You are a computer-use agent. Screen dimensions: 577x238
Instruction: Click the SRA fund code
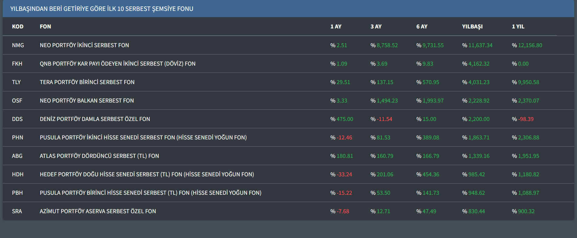point(17,211)
